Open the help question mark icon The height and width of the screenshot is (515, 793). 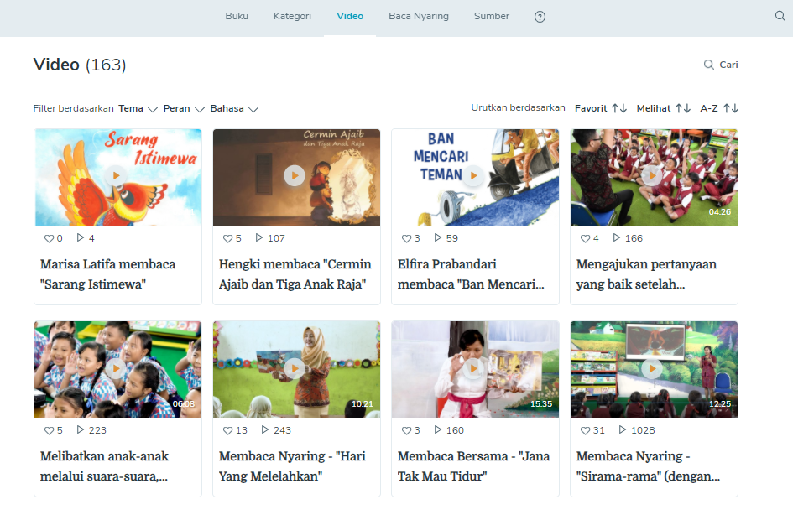click(x=540, y=17)
